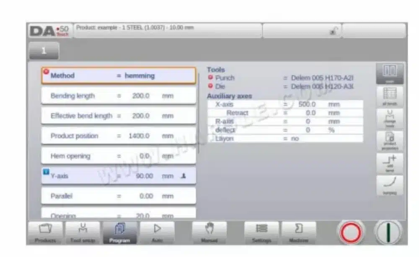Select the Die Delem 006 H120 tool
419x257 pixels.
322,87
